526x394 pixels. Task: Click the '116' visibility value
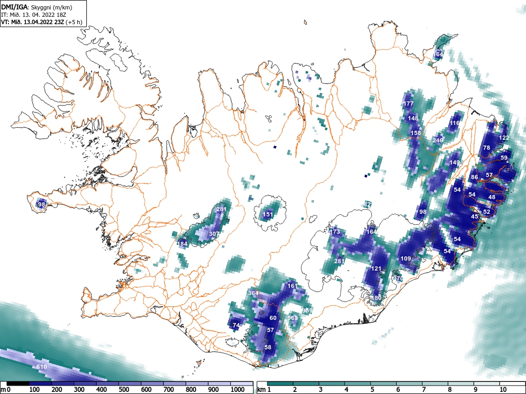click(454, 123)
